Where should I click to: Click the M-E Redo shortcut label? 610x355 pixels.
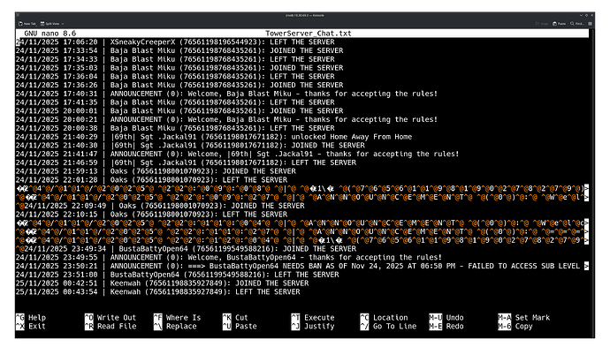point(446,326)
